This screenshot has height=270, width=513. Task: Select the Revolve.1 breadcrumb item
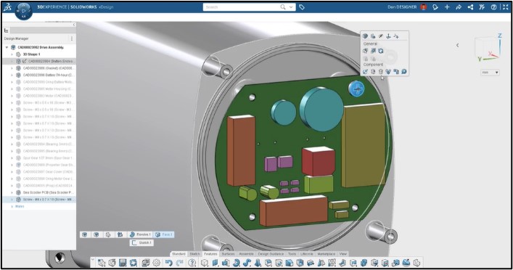pos(140,234)
